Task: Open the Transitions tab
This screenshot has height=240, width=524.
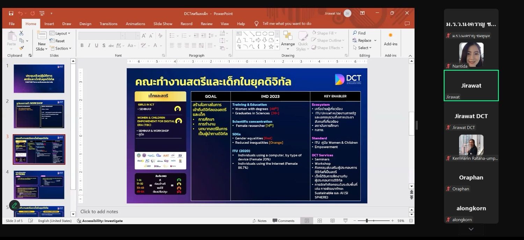Action: coord(108,24)
